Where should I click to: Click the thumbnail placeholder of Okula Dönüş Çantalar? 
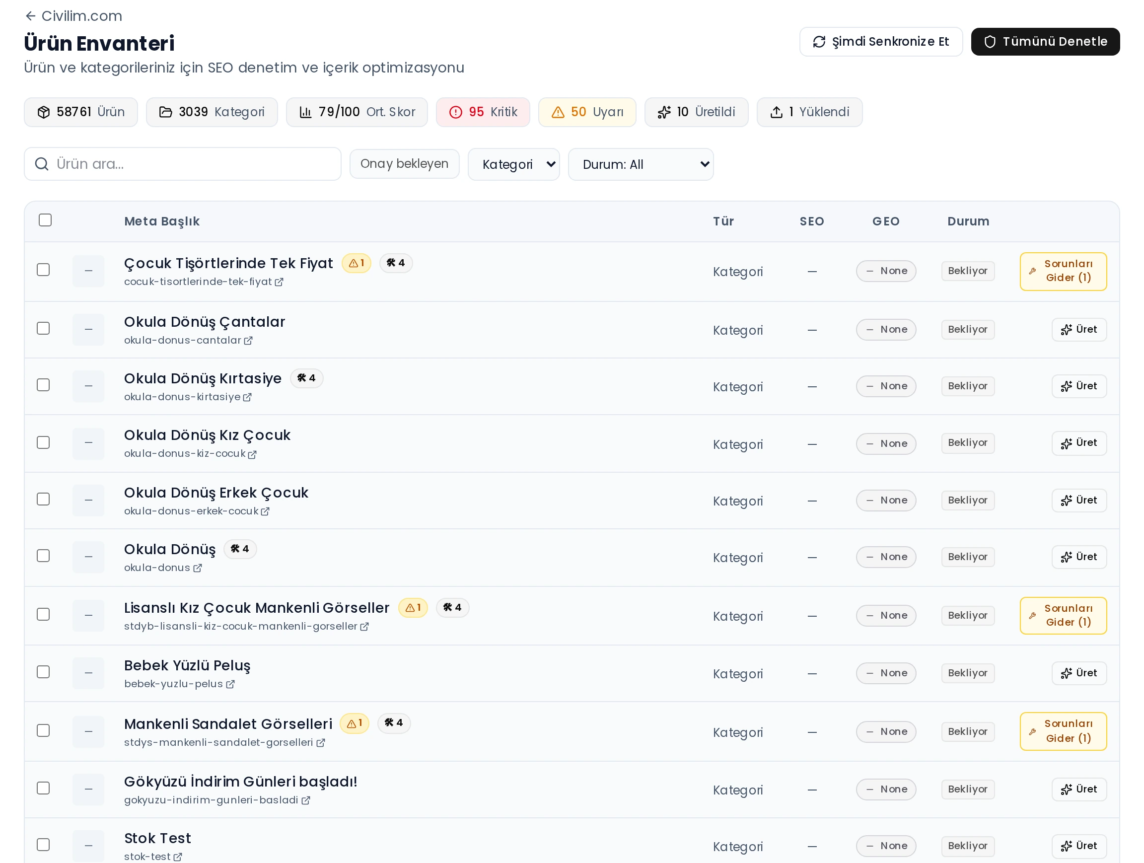[x=88, y=329]
